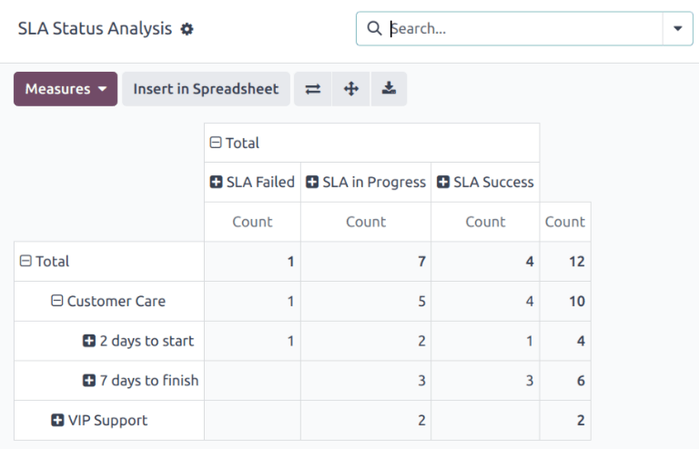Expand the SLA in Progress column
Image resolution: width=699 pixels, height=449 pixels.
pyautogui.click(x=365, y=182)
